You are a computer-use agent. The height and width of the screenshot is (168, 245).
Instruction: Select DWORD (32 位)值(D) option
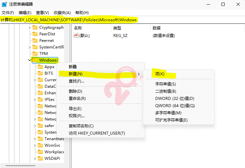pyautogui.click(x=175, y=99)
